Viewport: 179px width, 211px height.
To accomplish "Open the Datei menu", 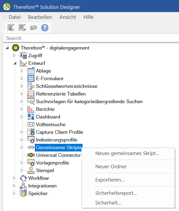I will pyautogui.click(x=15, y=17).
